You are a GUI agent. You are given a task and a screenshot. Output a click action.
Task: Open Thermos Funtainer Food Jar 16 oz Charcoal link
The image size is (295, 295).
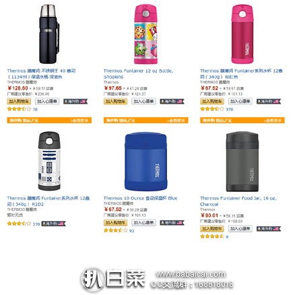(238, 201)
